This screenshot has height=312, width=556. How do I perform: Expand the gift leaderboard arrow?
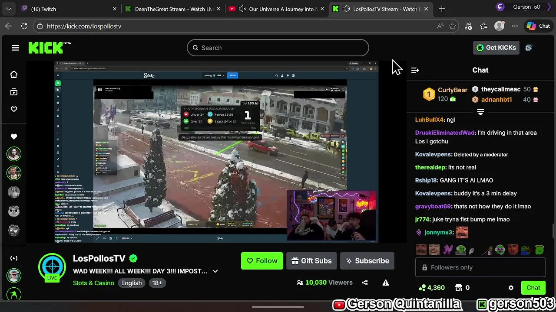[x=480, y=112]
